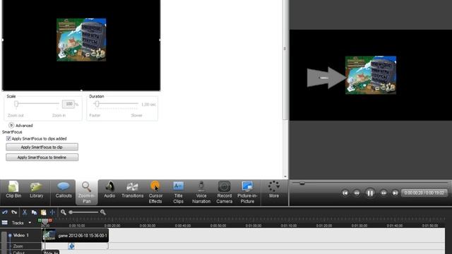Open the Title Clips tab
This screenshot has height=254, width=452.
(x=178, y=193)
